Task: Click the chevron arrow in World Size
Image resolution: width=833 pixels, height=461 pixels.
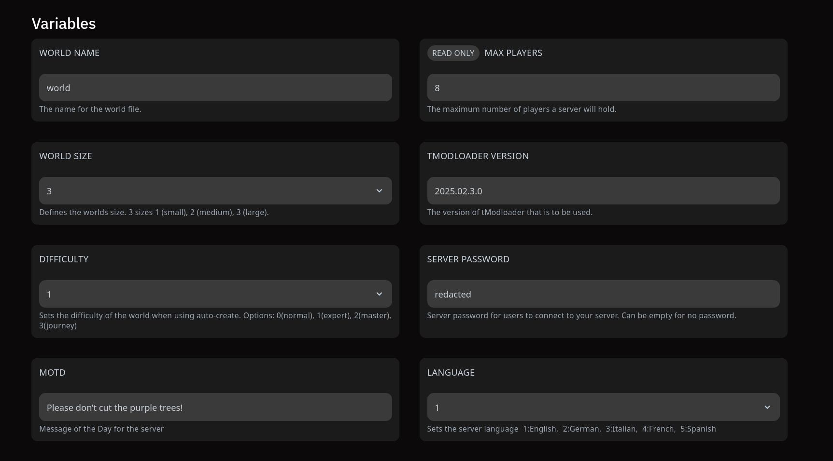Action: [379, 191]
